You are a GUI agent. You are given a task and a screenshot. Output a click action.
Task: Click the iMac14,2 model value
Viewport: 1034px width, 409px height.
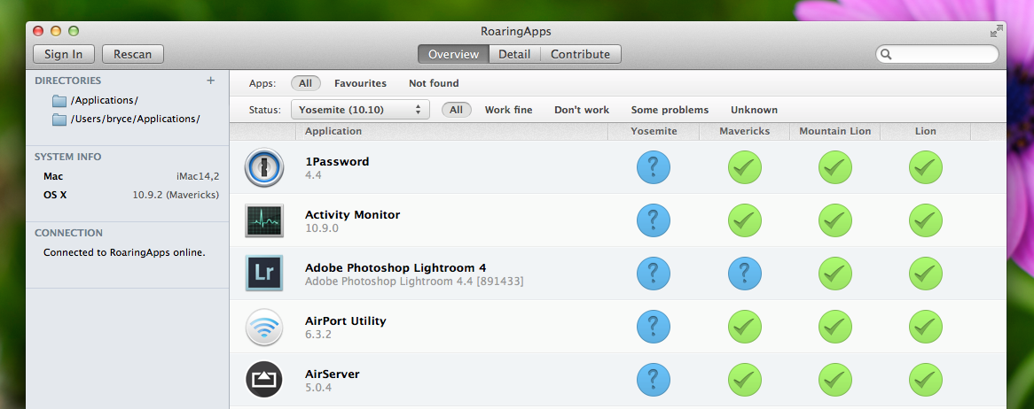(198, 176)
